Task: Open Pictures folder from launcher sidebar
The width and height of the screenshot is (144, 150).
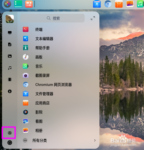Action: [x=10, y=56]
